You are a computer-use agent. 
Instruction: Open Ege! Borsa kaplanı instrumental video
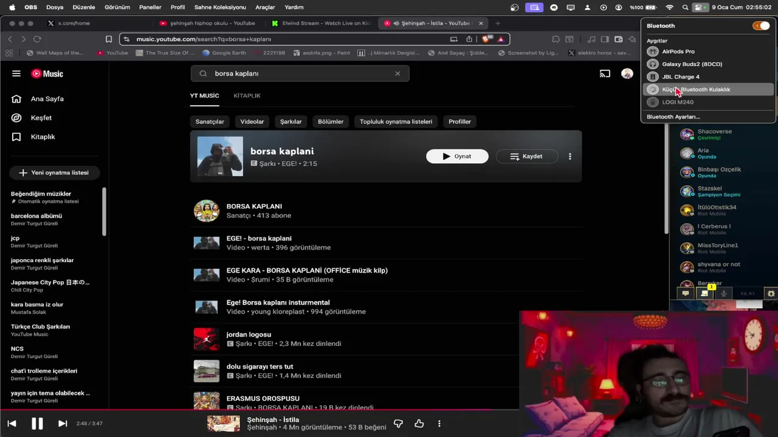tap(278, 302)
